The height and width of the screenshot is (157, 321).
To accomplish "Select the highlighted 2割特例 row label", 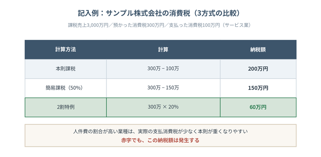I will point(65,107).
